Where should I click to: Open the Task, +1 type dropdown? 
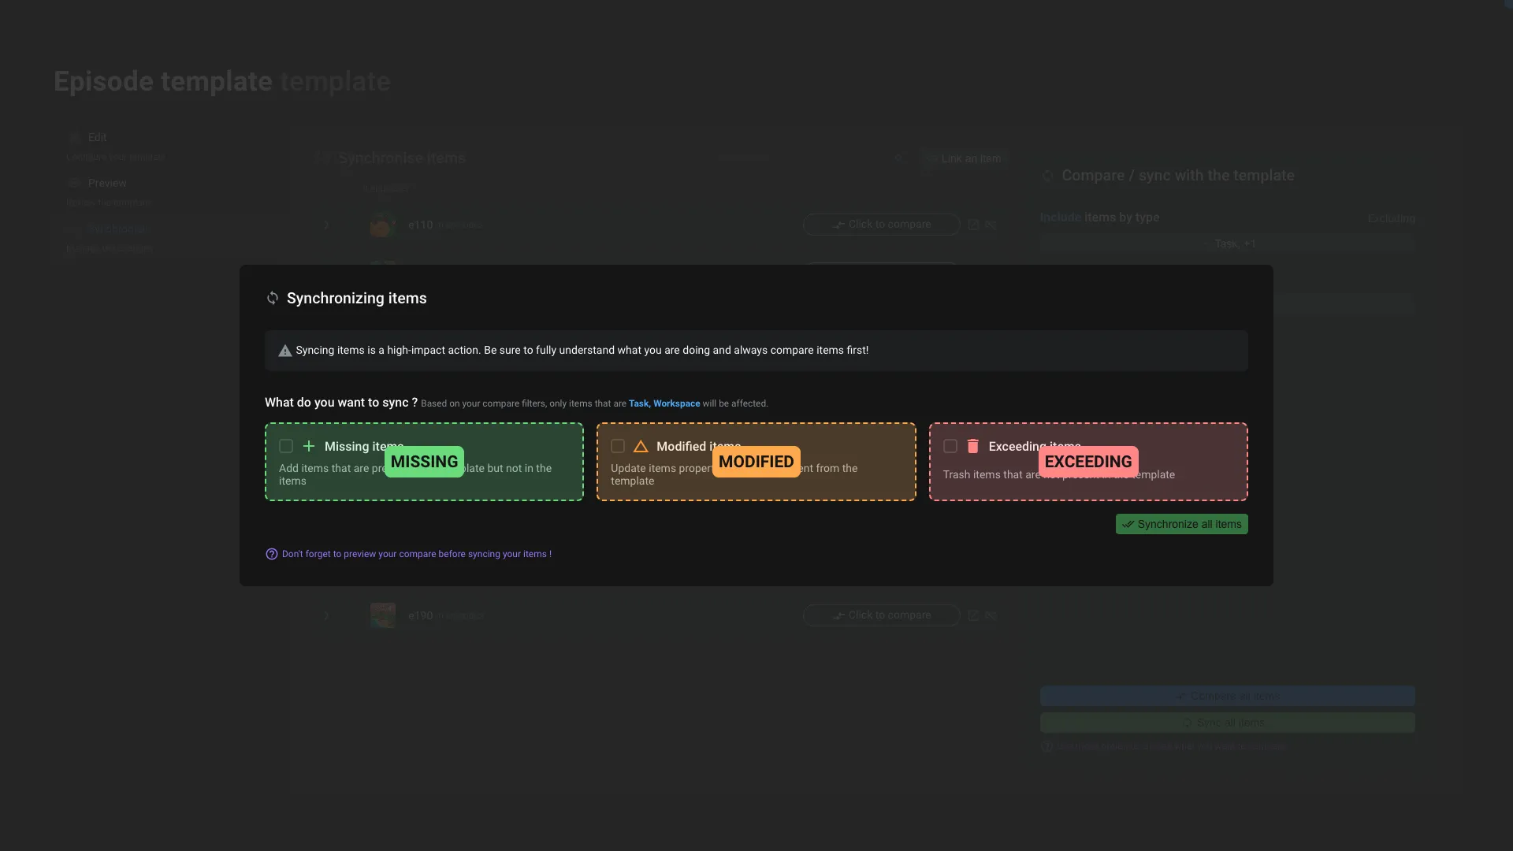tap(1227, 243)
